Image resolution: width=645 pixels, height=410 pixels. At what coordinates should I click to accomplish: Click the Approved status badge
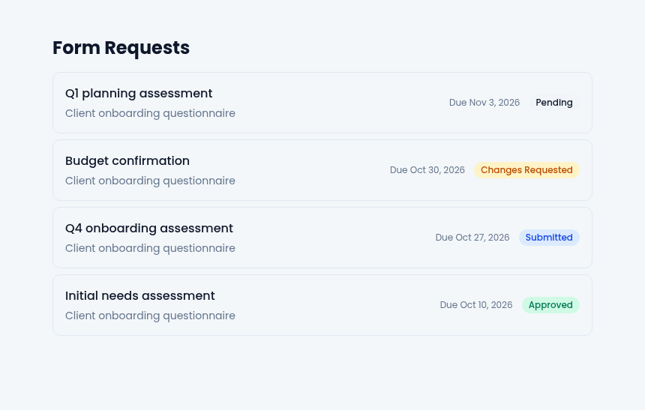(x=550, y=305)
